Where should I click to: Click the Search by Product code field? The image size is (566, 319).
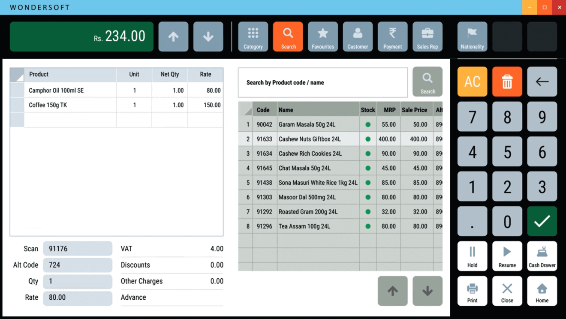click(x=322, y=82)
